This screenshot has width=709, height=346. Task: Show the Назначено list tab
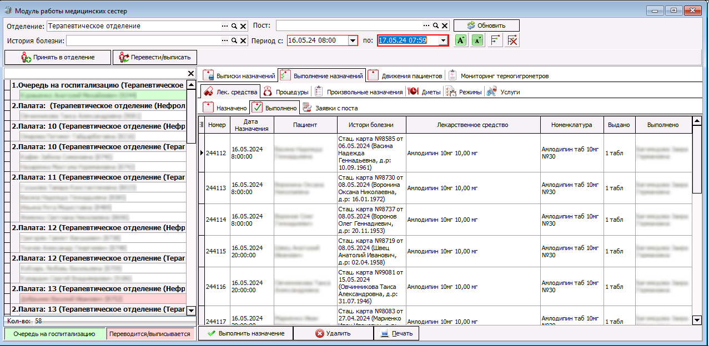coord(225,108)
